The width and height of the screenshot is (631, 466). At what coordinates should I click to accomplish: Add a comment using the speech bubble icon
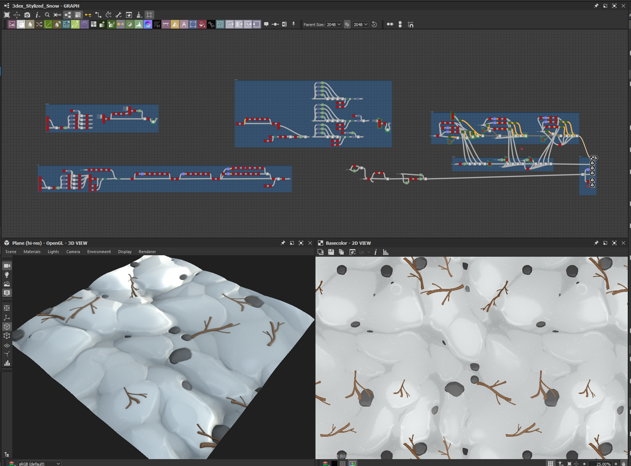click(266, 25)
